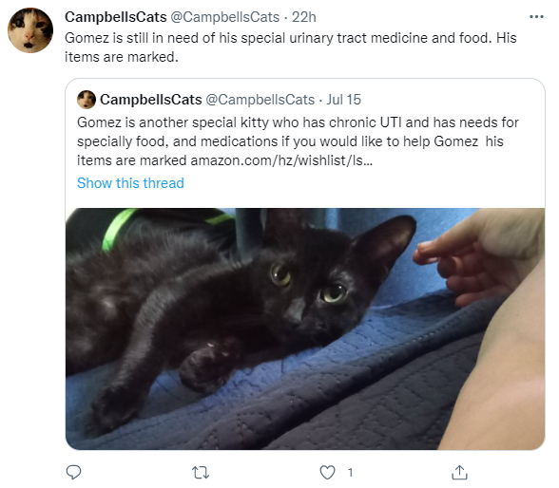Open the like count number 1
This screenshot has height=488, width=559.
coord(351,473)
